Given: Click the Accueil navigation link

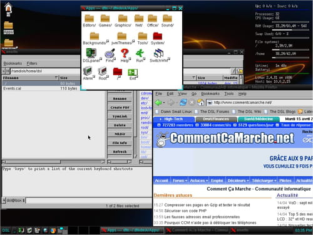Looking at the screenshot, I should pos(162,180).
